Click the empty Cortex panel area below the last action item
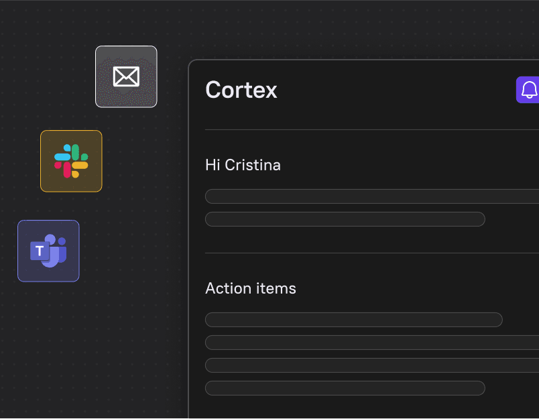The height and width of the screenshot is (419, 539). [x=363, y=408]
